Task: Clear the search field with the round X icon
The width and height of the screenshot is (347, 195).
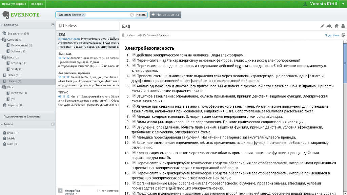Action: click(132, 15)
